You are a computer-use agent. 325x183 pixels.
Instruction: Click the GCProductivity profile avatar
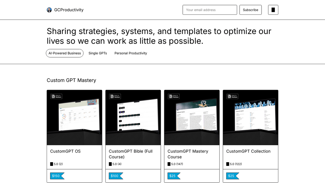point(49,10)
